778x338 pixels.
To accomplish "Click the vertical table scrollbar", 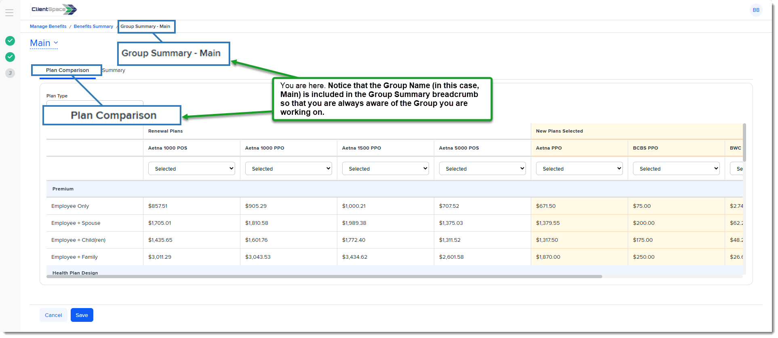I will click(744, 142).
